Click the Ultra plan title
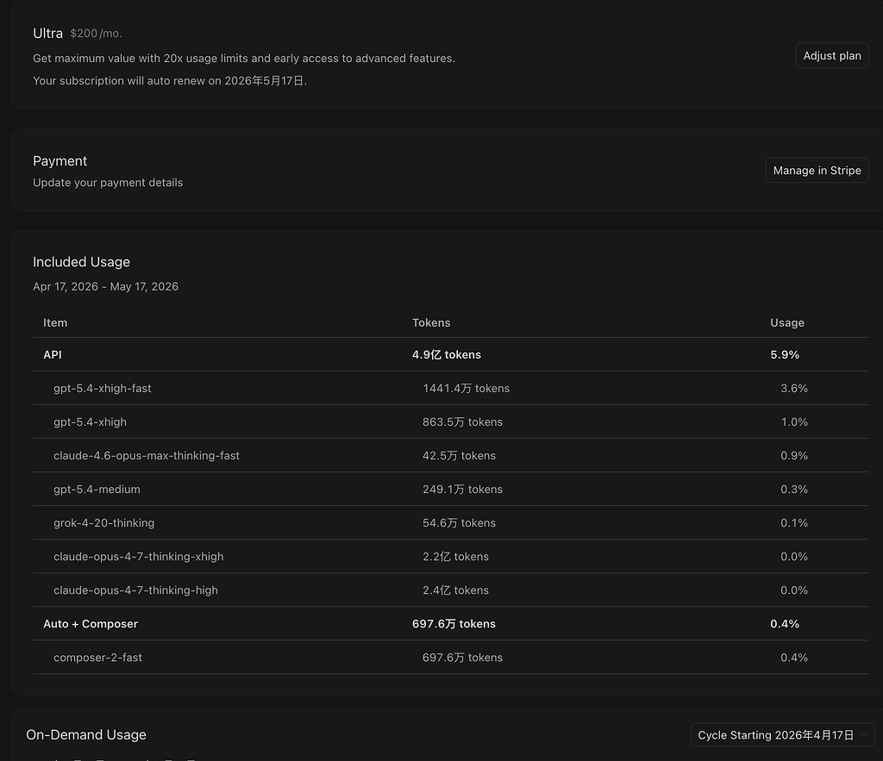Viewport: 883px width, 761px height. (x=48, y=34)
